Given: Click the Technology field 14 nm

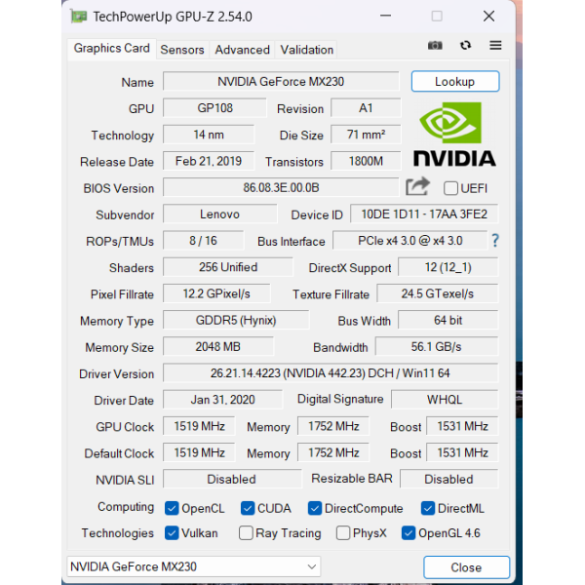Looking at the screenshot, I should click(209, 135).
